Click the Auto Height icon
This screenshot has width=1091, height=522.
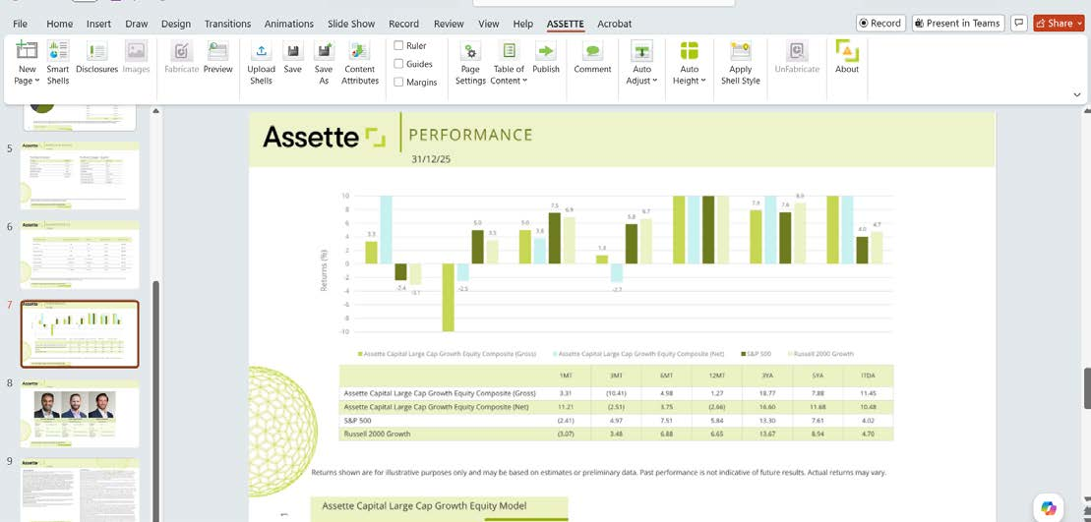[689, 51]
